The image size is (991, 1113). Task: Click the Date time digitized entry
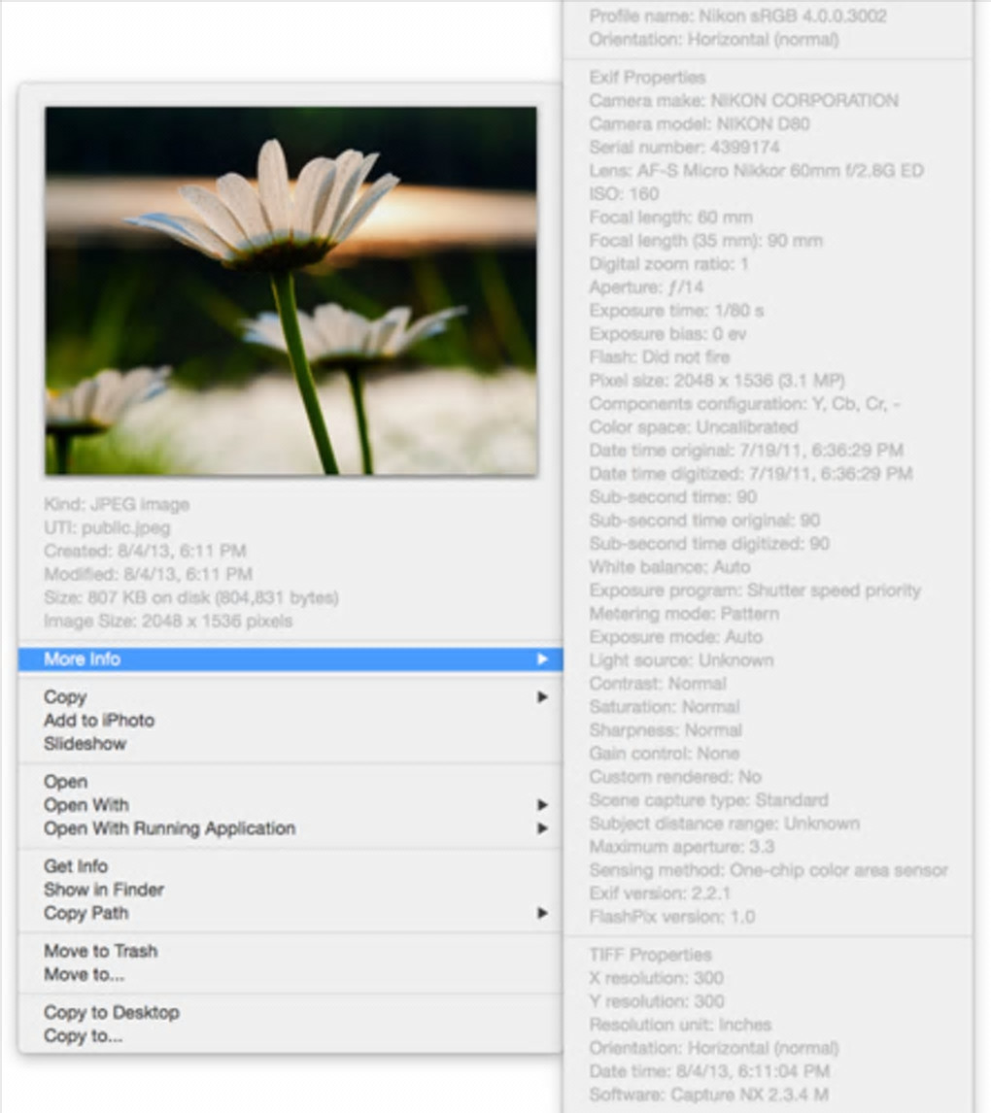(x=750, y=473)
